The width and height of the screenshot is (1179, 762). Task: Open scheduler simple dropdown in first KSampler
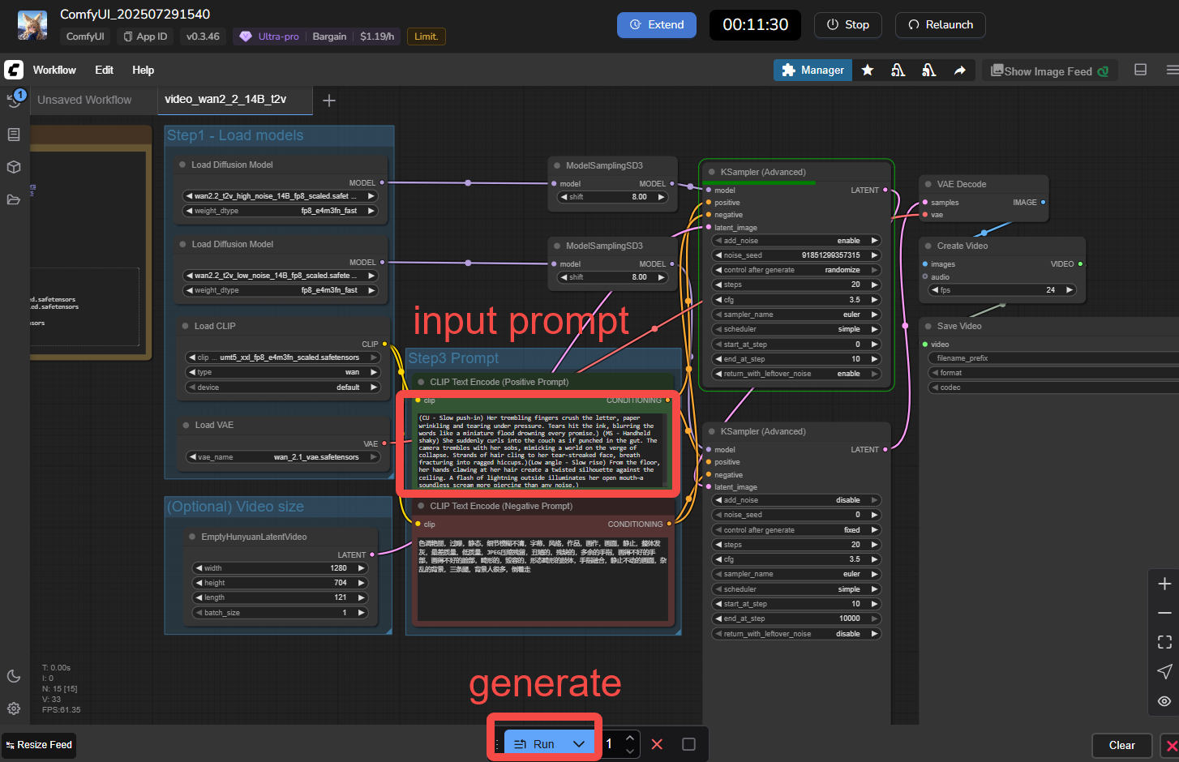[x=796, y=329]
